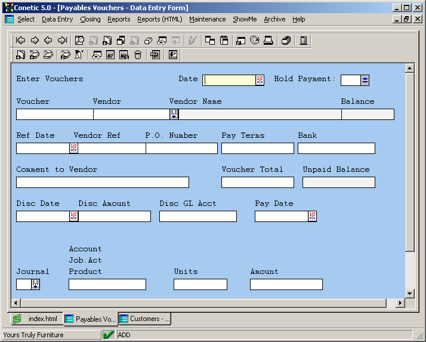Click the eraser icon in toolbar

pos(148,41)
